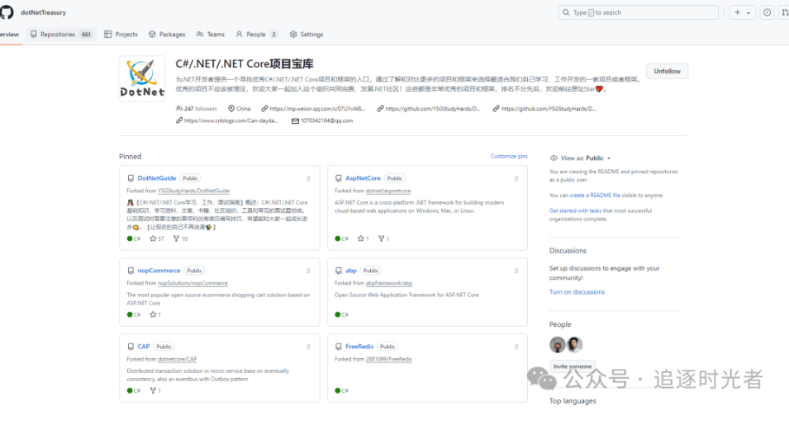Screen dimensions: 789x425
Task: Click the second member avatar under People
Action: pos(574,345)
